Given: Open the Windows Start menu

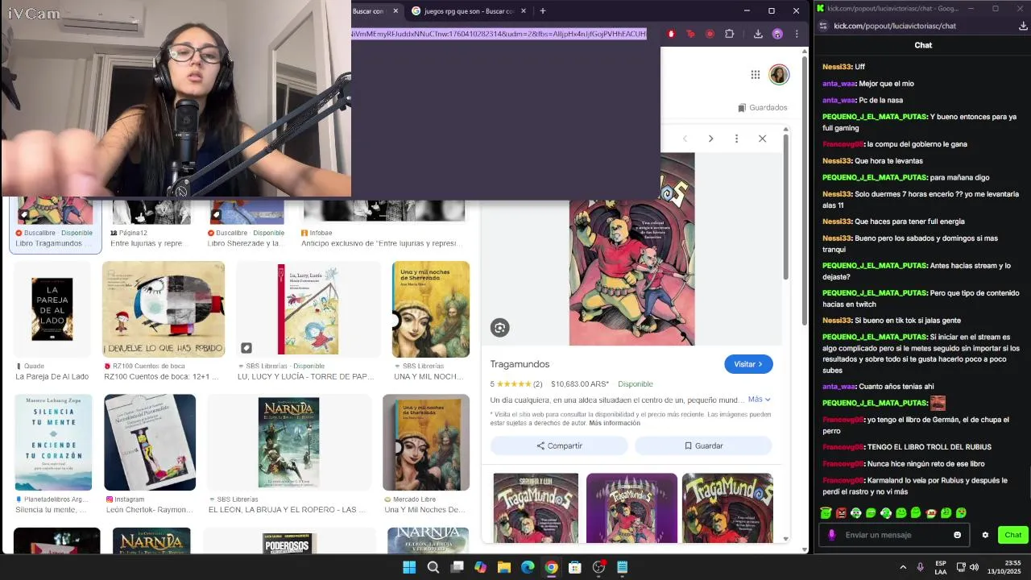Looking at the screenshot, I should click(409, 567).
